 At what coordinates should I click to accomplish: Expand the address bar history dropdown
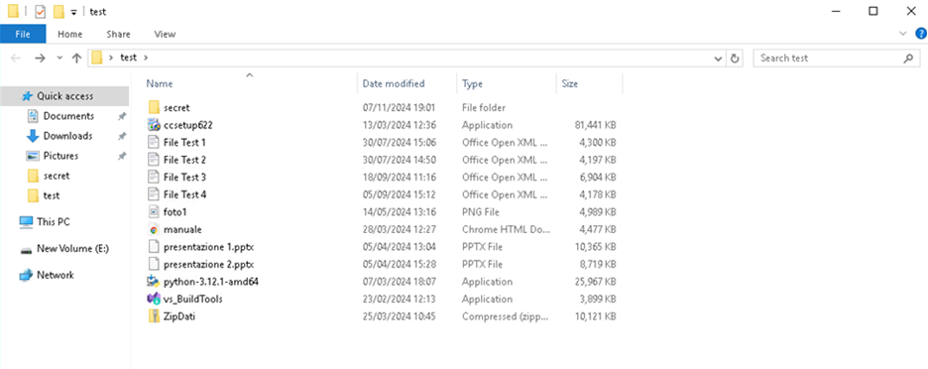(719, 59)
